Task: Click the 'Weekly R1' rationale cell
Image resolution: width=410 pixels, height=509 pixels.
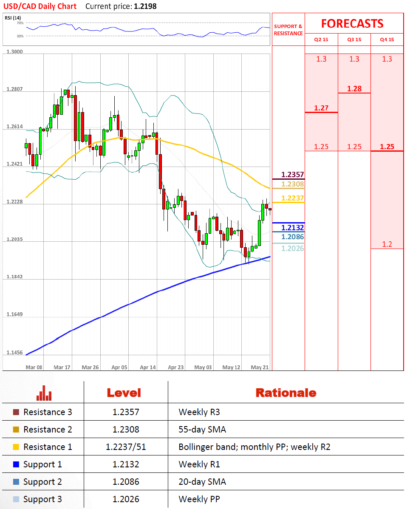Action: pos(199,464)
